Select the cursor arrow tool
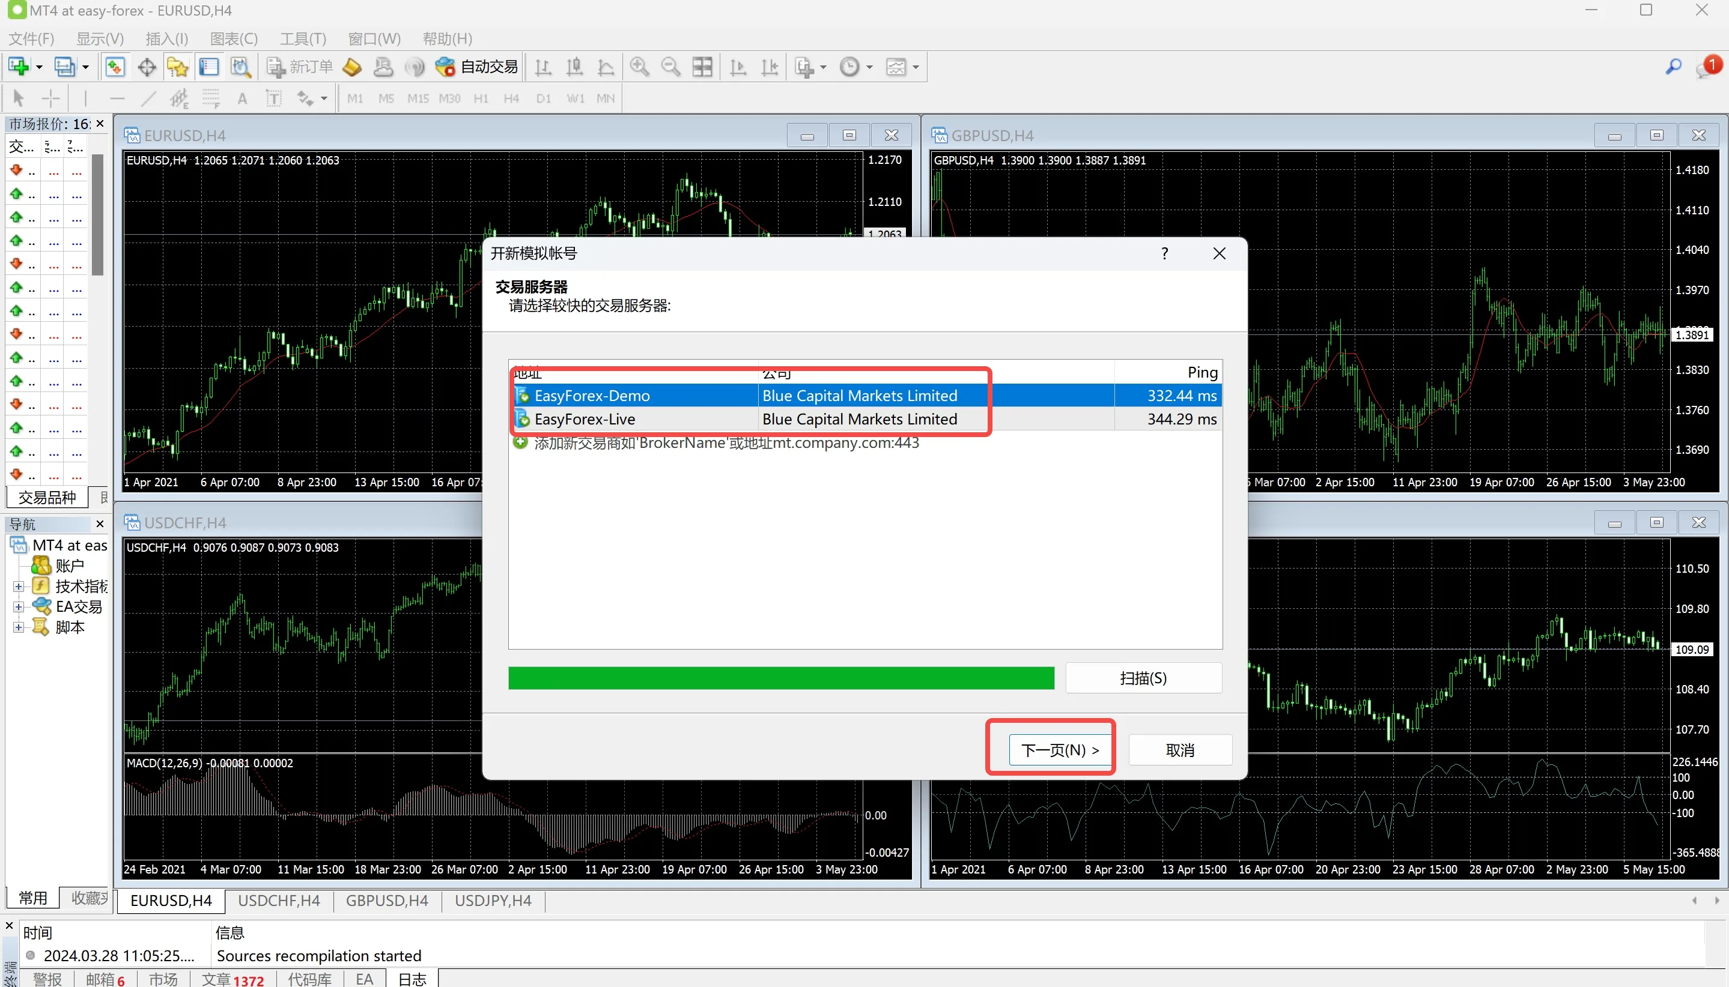The height and width of the screenshot is (987, 1729). 19,99
